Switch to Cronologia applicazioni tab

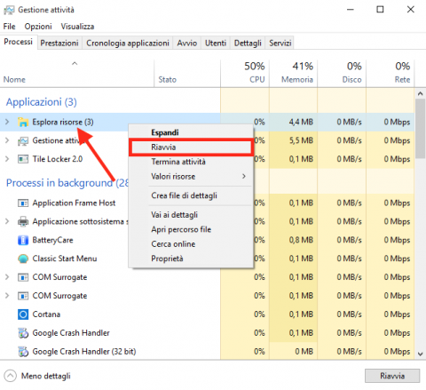tap(128, 44)
